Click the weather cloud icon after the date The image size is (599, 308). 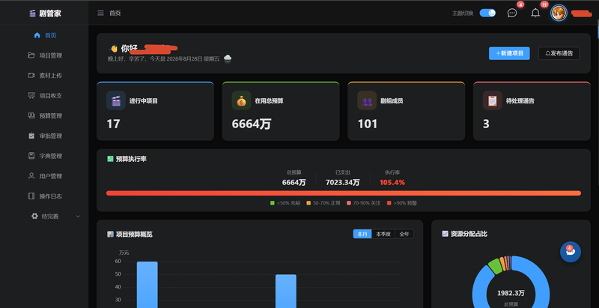coord(228,59)
